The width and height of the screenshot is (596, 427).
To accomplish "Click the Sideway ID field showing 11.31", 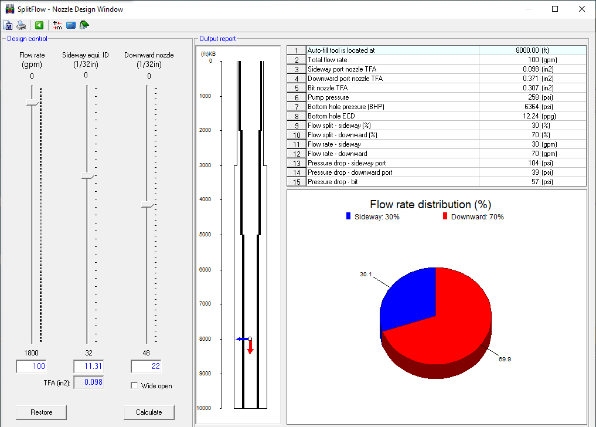I will (88, 367).
